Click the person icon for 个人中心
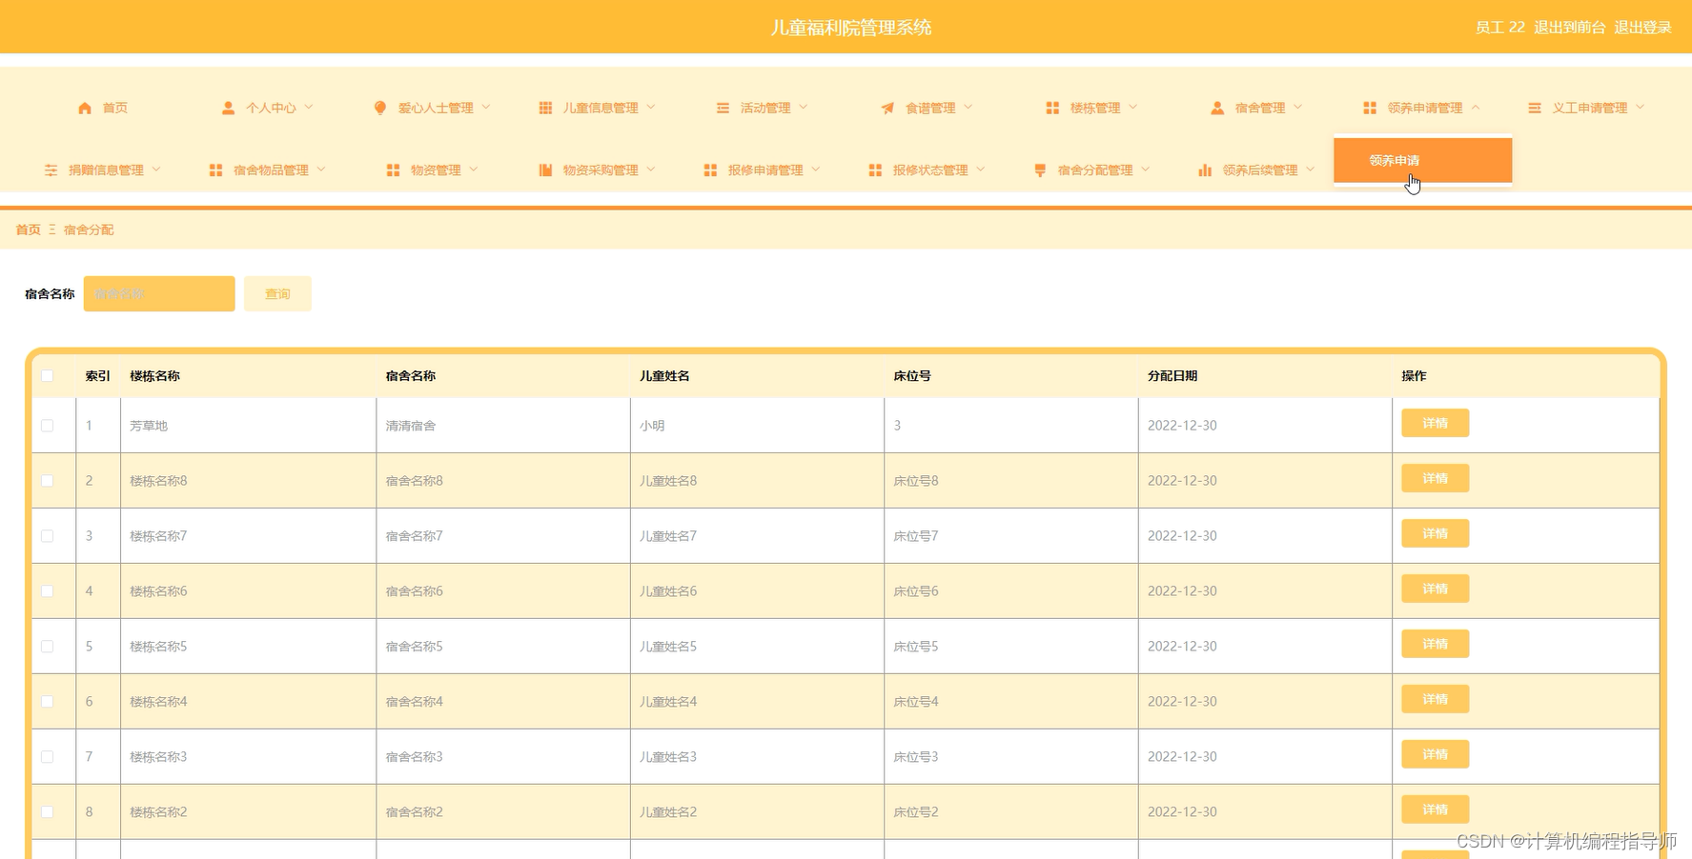Image resolution: width=1692 pixels, height=859 pixels. click(x=228, y=108)
